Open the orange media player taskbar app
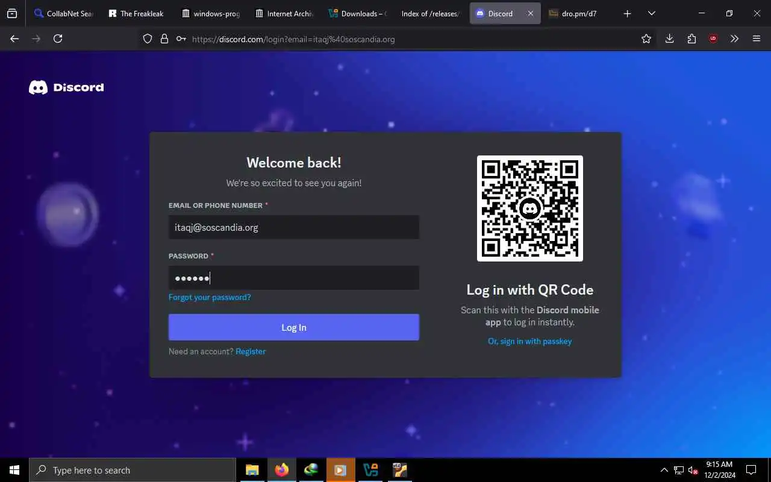The width and height of the screenshot is (771, 482). coord(340,470)
